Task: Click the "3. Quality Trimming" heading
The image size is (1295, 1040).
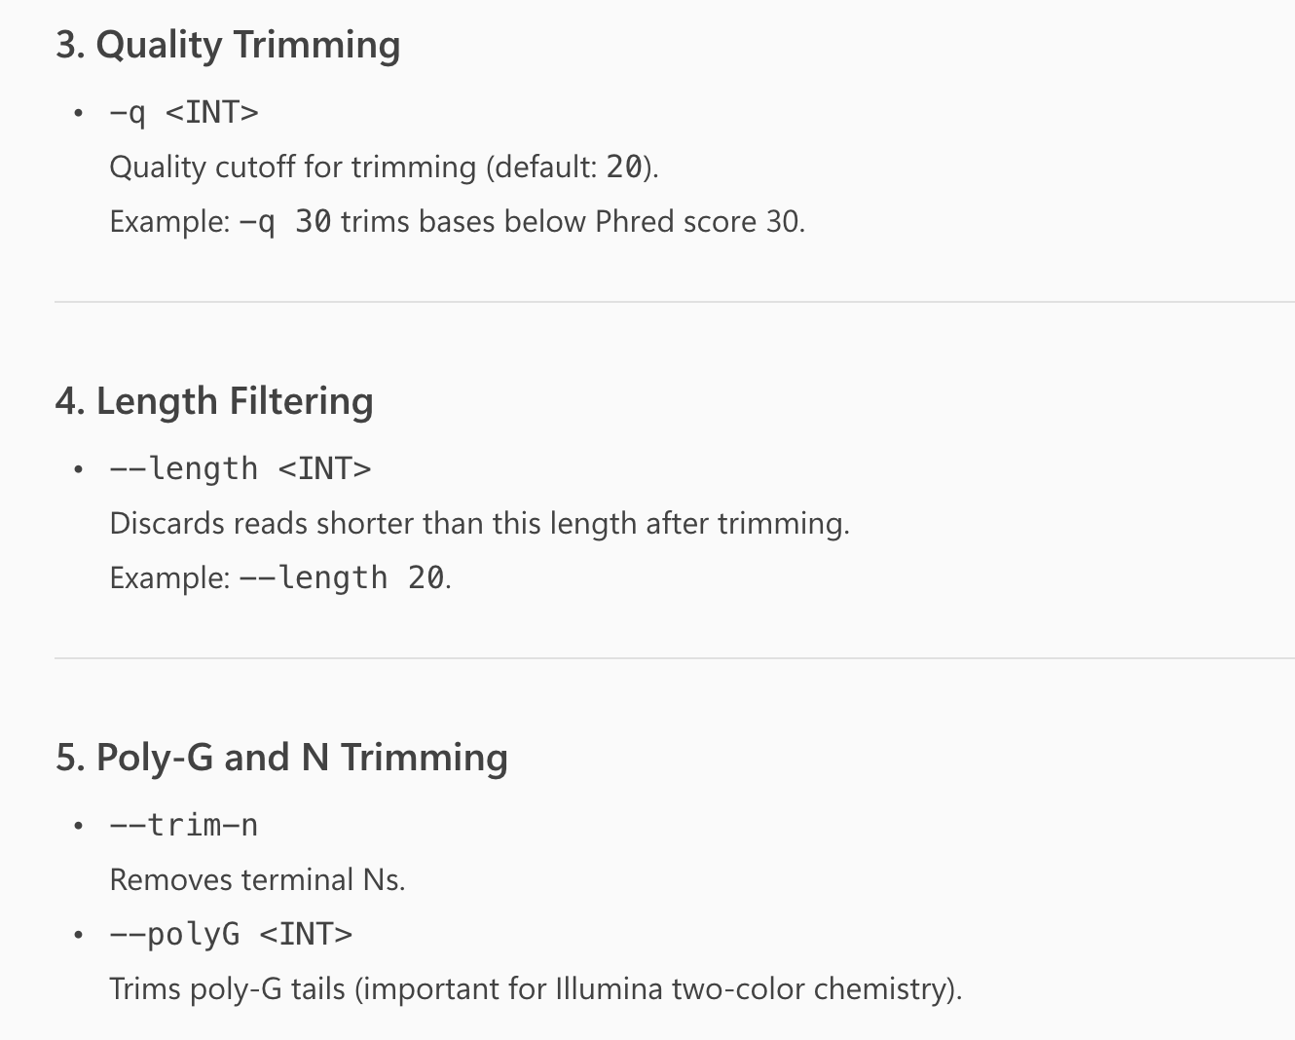Action: coord(228,46)
